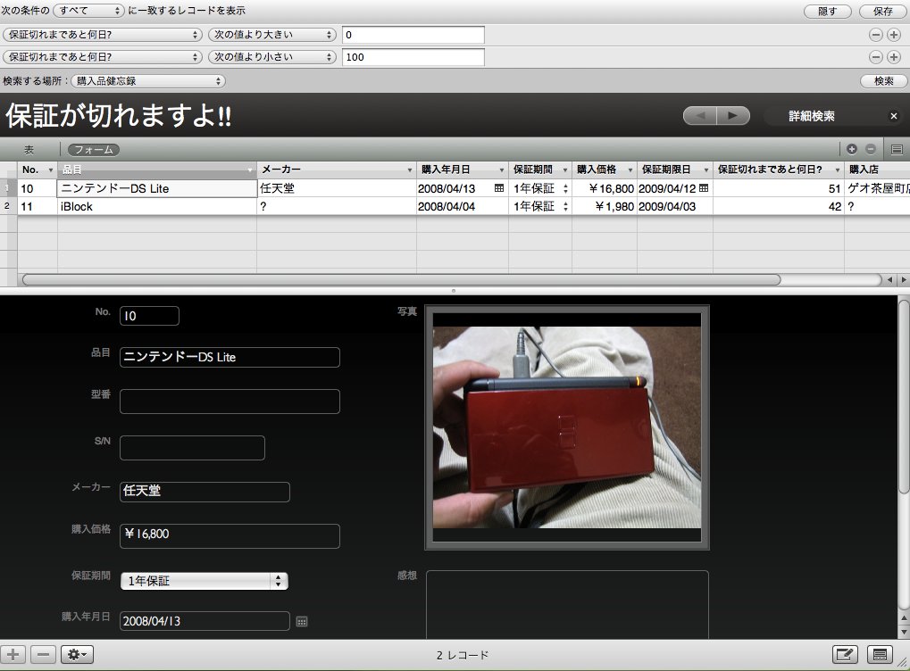Sort by the 購入価格 column header
Viewport: 910px width, 671px height.
605,170
